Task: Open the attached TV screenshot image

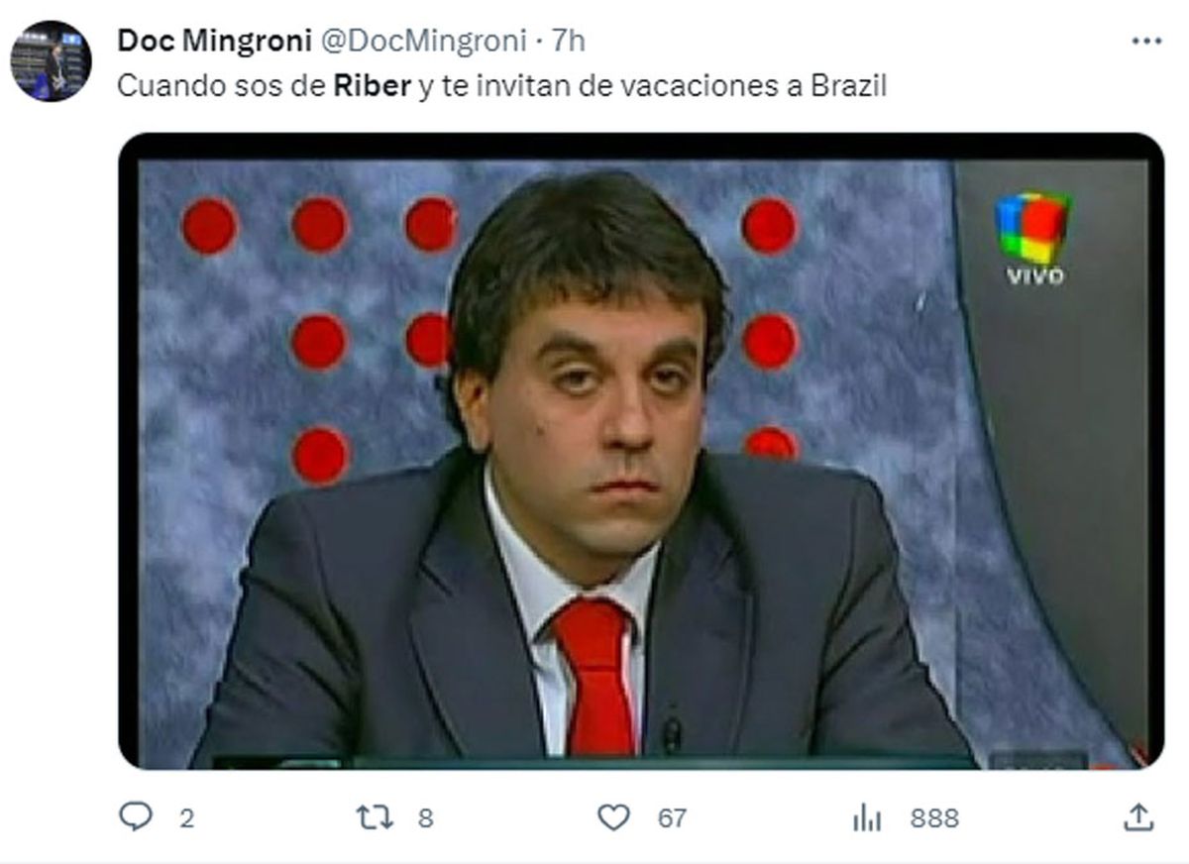Action: [641, 451]
